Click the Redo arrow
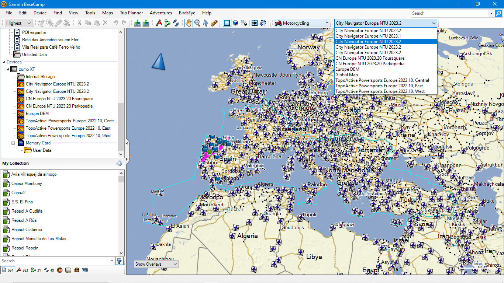This screenshot has width=504, height=283. 124,23
